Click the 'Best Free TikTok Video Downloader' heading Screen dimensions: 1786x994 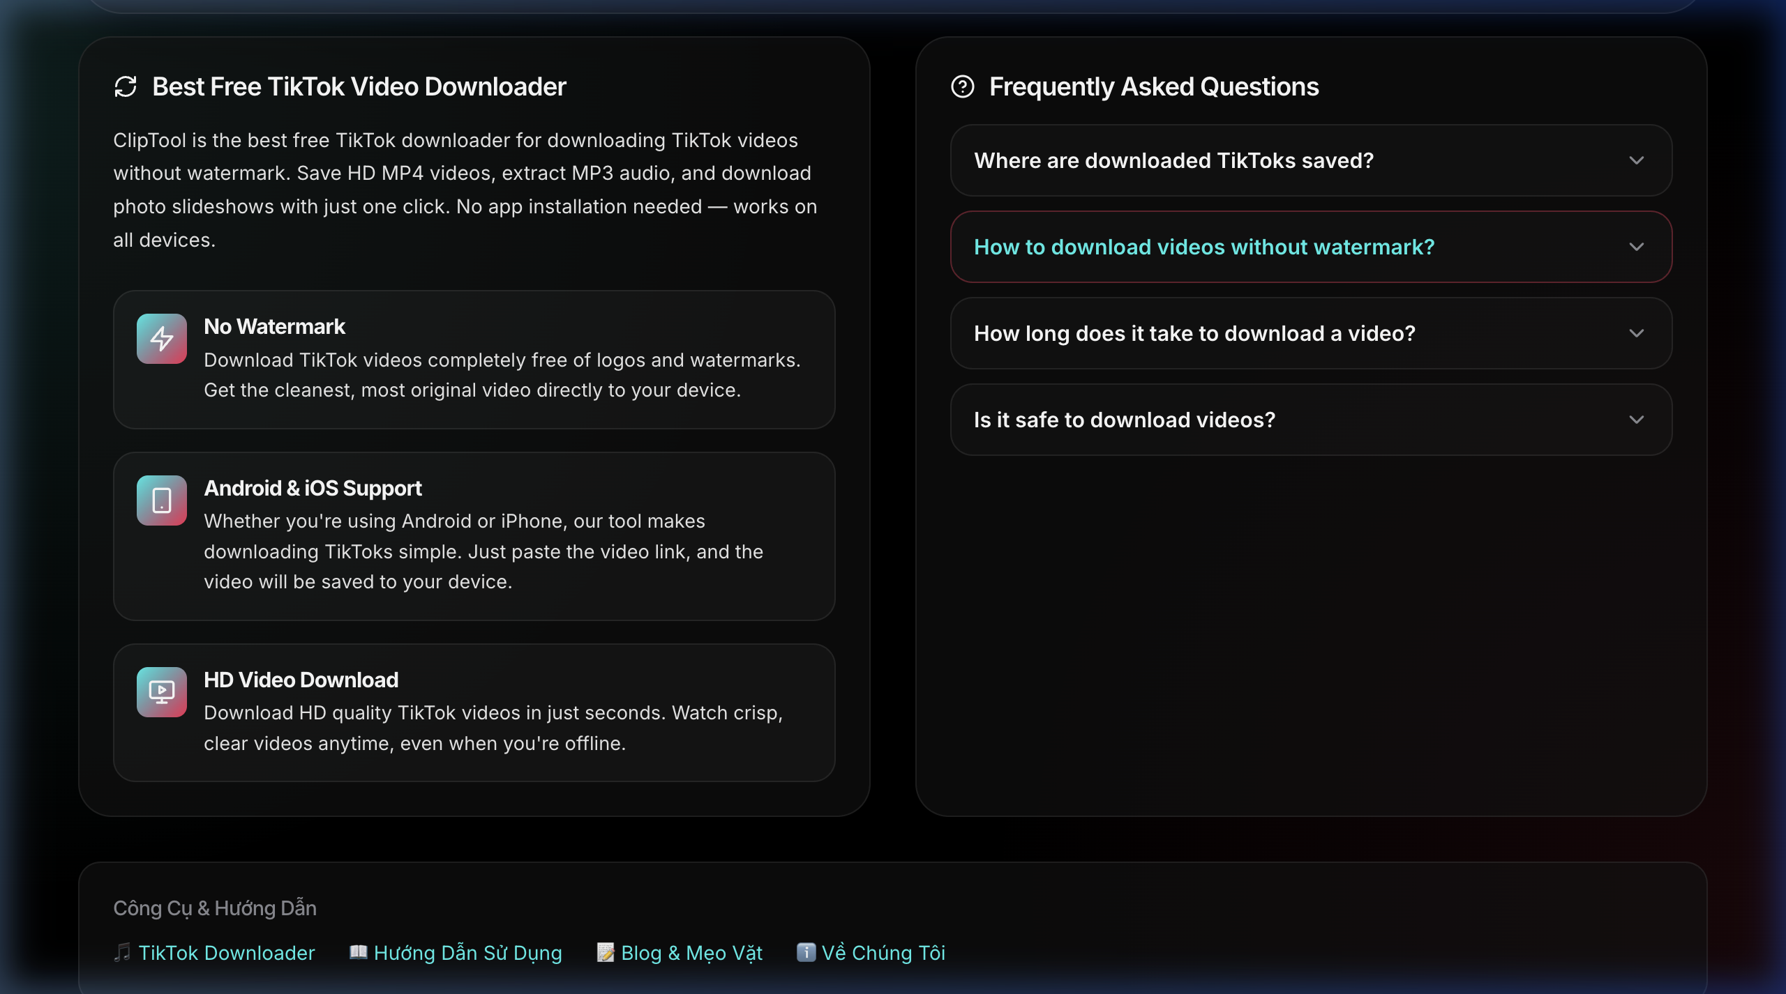(359, 87)
